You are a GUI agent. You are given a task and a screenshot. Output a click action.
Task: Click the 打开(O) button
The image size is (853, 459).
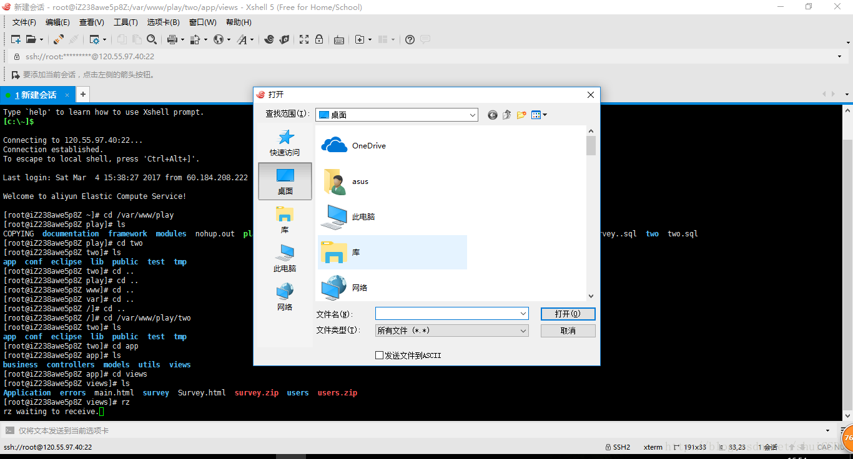[x=568, y=314]
